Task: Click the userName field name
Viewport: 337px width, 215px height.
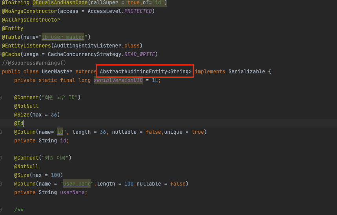Action: (72, 192)
